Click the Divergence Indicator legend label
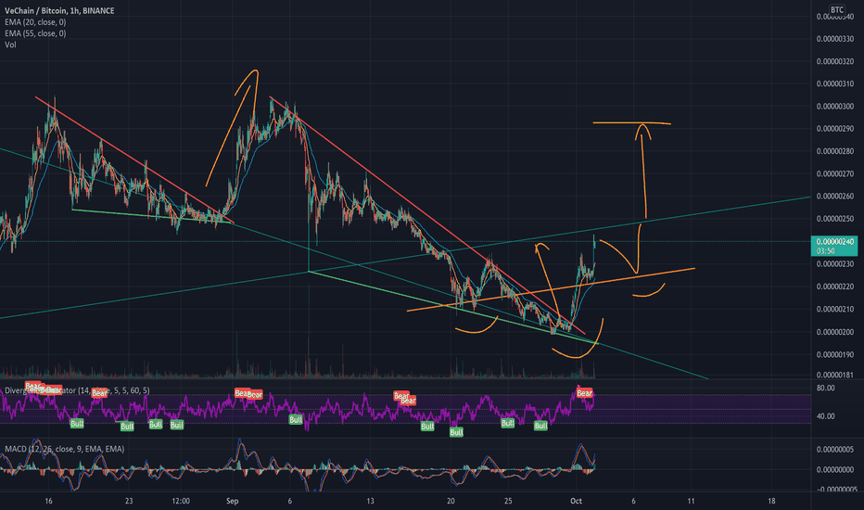Image resolution: width=864 pixels, height=510 pixels. 77,390
